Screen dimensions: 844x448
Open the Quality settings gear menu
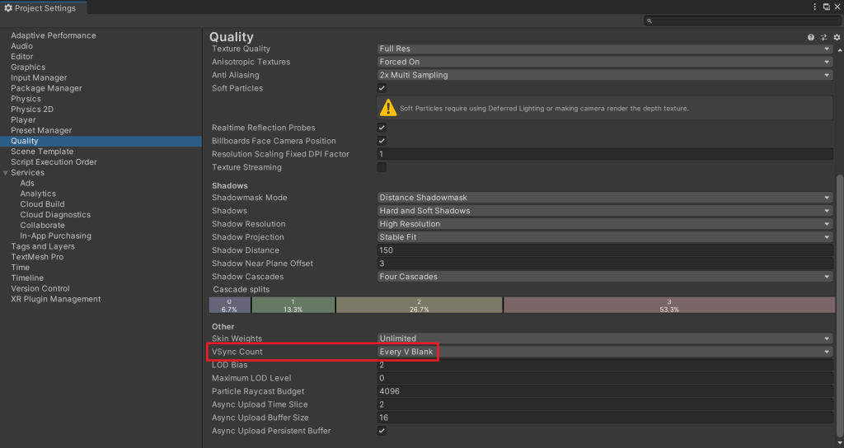836,38
